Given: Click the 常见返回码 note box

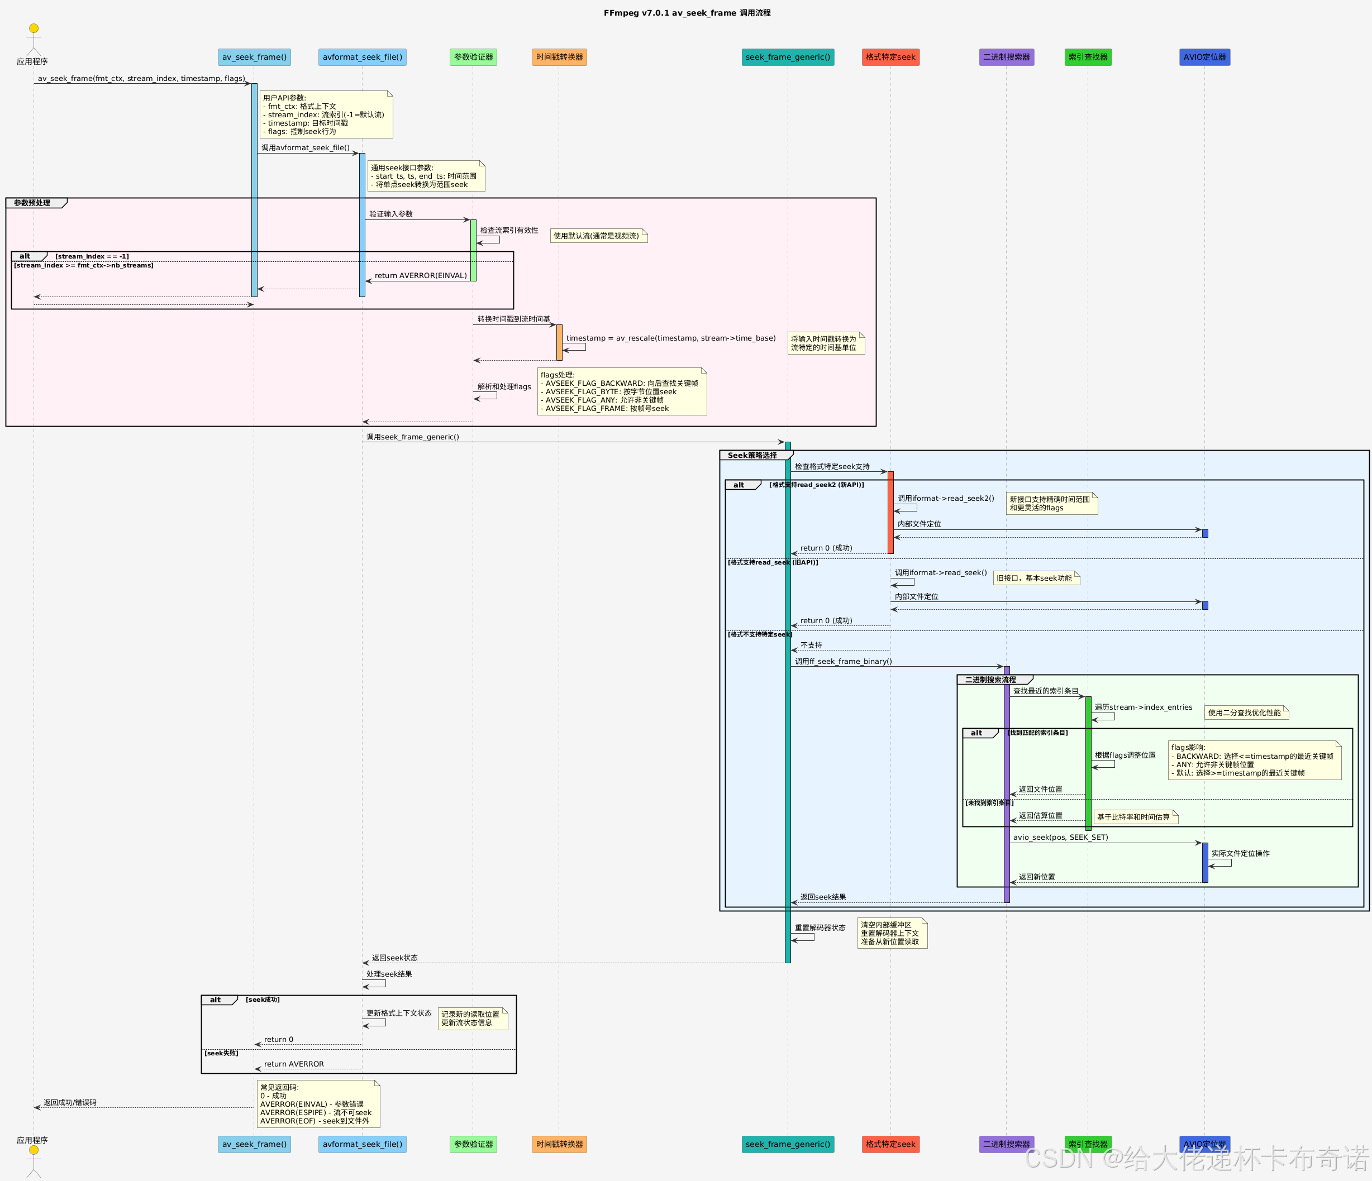Looking at the screenshot, I should (x=318, y=1103).
